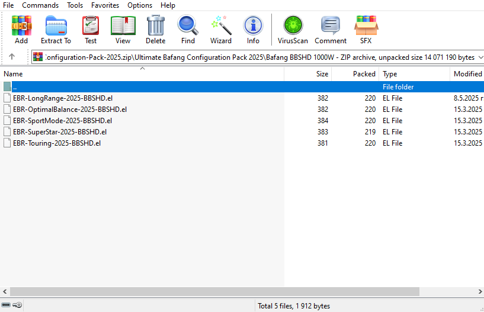The width and height of the screenshot is (484, 312).
Task: Click the horizontal scrollbar thumb
Action: (214, 291)
